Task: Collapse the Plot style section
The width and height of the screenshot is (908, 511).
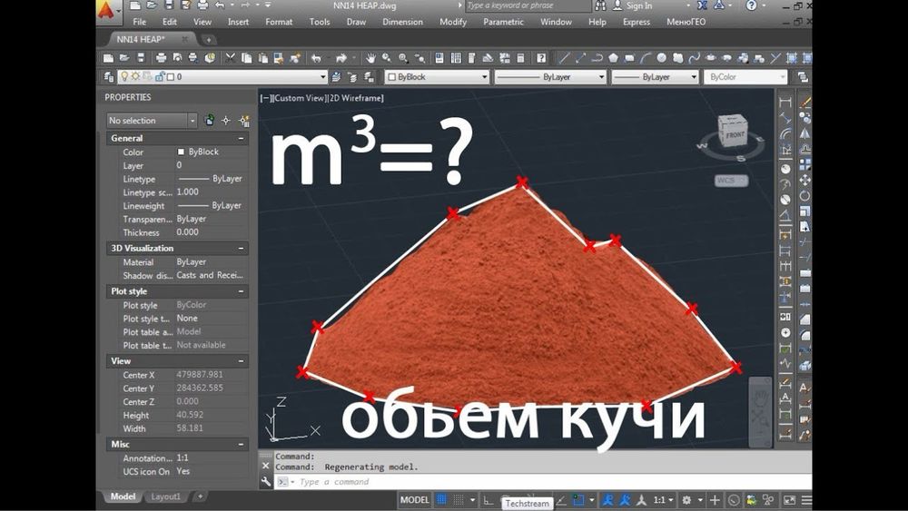Action: (x=241, y=291)
